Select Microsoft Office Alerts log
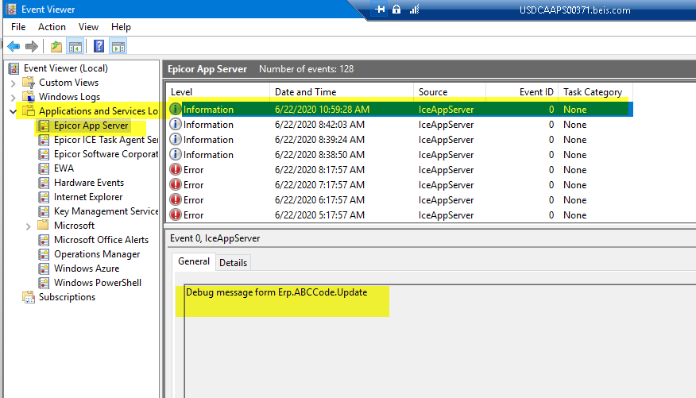The image size is (696, 398). pyautogui.click(x=101, y=240)
